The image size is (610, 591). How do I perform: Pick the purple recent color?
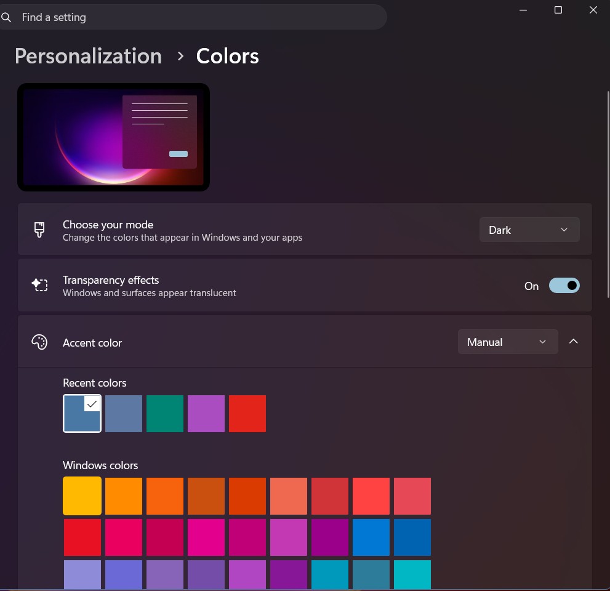206,414
